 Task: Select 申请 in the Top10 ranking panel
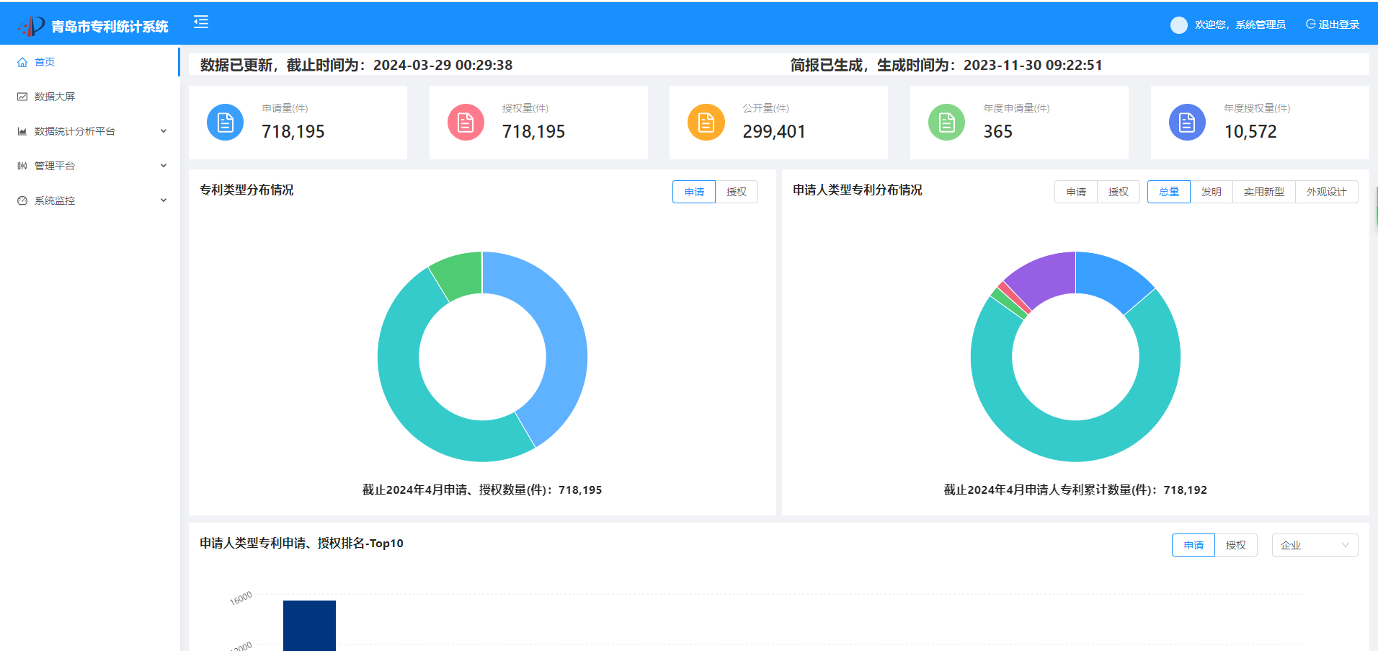tap(1193, 545)
